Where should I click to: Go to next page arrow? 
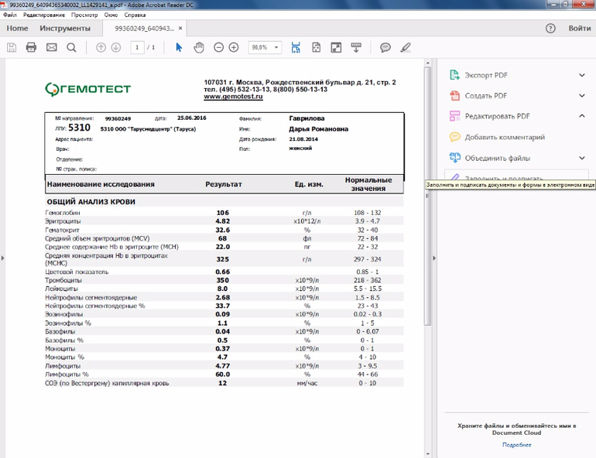(116, 47)
